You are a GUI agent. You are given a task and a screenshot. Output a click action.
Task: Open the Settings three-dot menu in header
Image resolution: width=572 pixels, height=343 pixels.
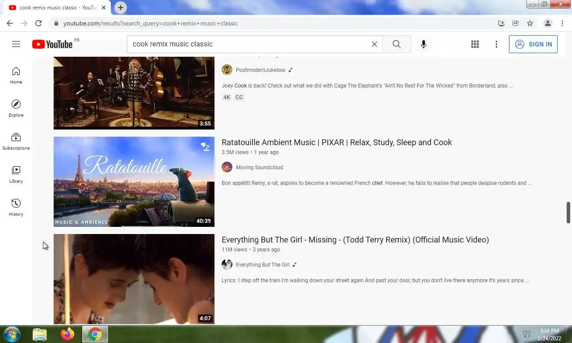click(x=496, y=44)
